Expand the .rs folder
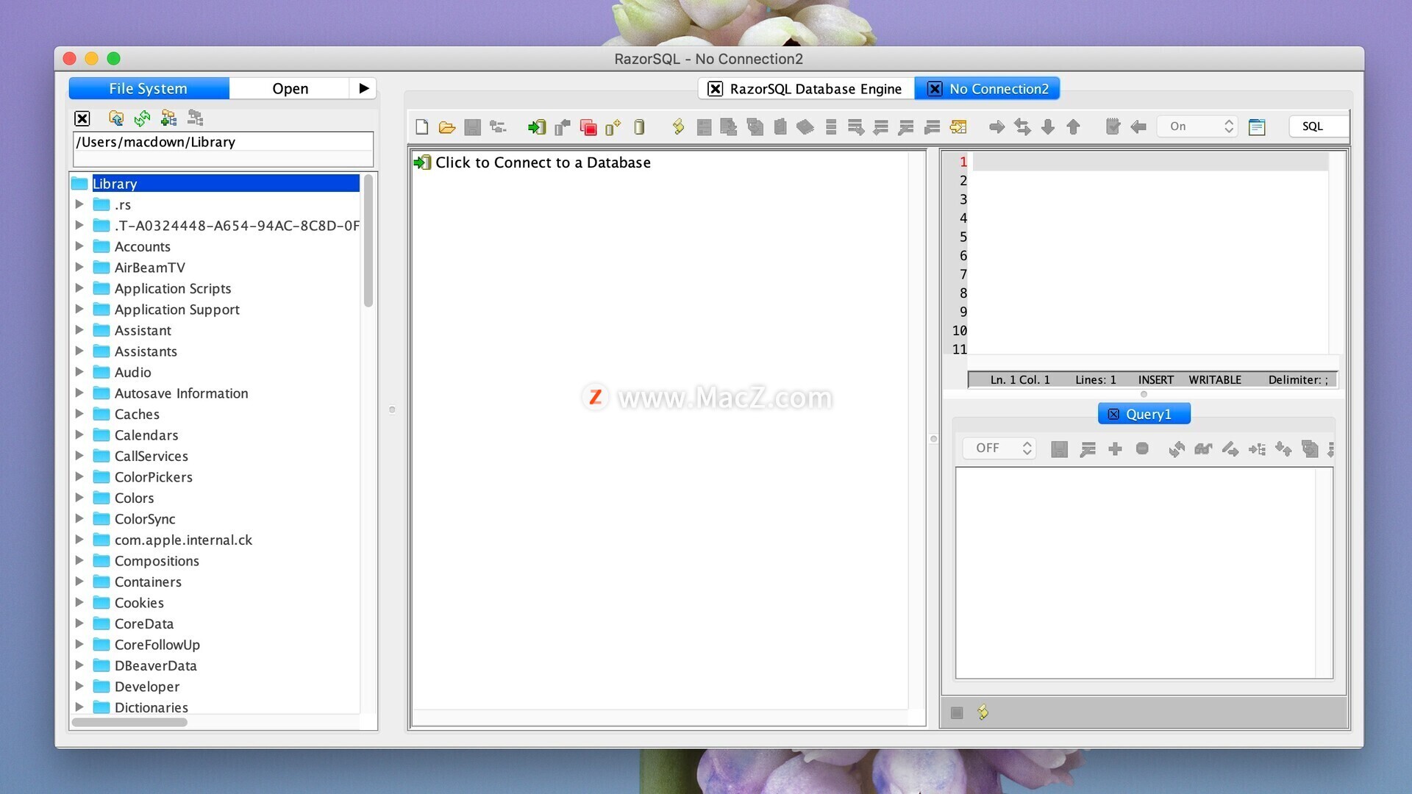Image resolution: width=1412 pixels, height=794 pixels. tap(79, 204)
